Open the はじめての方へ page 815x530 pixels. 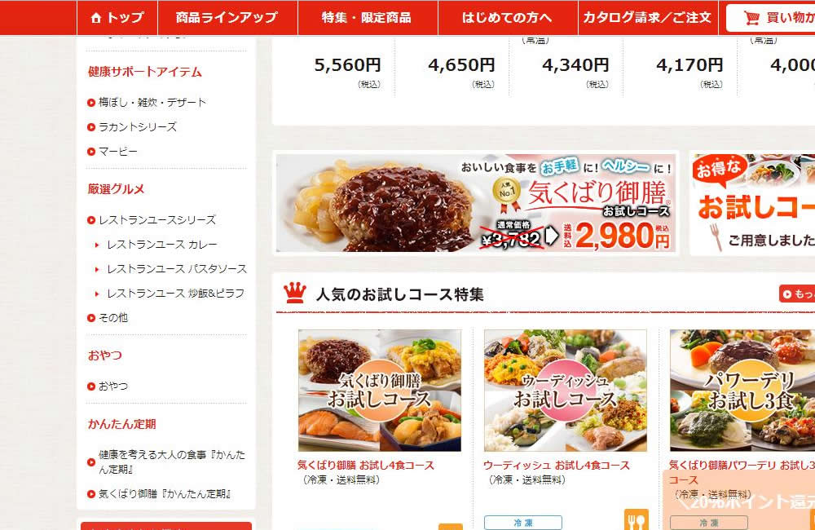point(508,18)
